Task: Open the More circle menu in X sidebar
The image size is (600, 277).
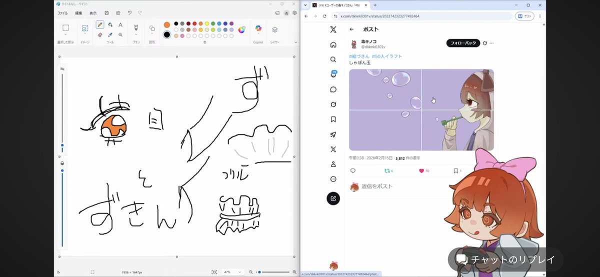Action: (333, 179)
